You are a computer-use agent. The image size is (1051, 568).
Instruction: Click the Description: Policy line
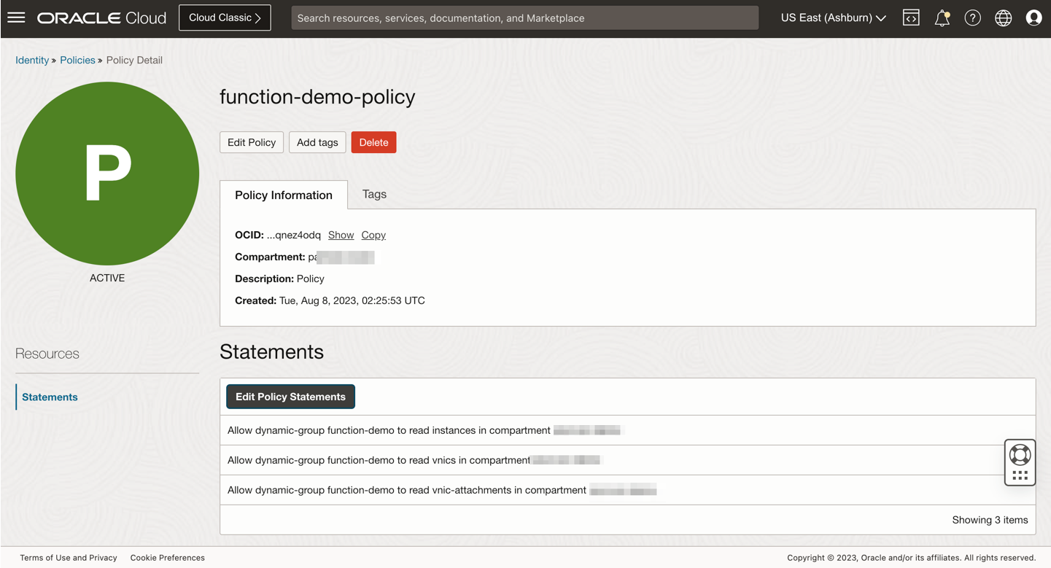click(x=279, y=279)
